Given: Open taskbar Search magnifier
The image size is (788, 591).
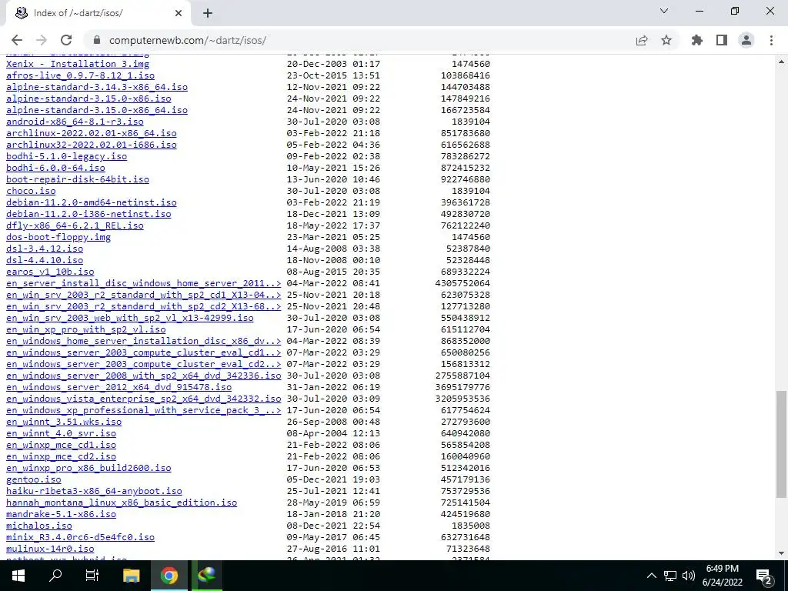Looking at the screenshot, I should pos(55,576).
